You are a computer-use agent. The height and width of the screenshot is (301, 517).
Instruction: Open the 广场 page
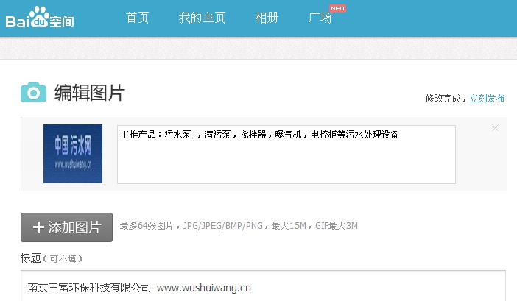tap(320, 18)
